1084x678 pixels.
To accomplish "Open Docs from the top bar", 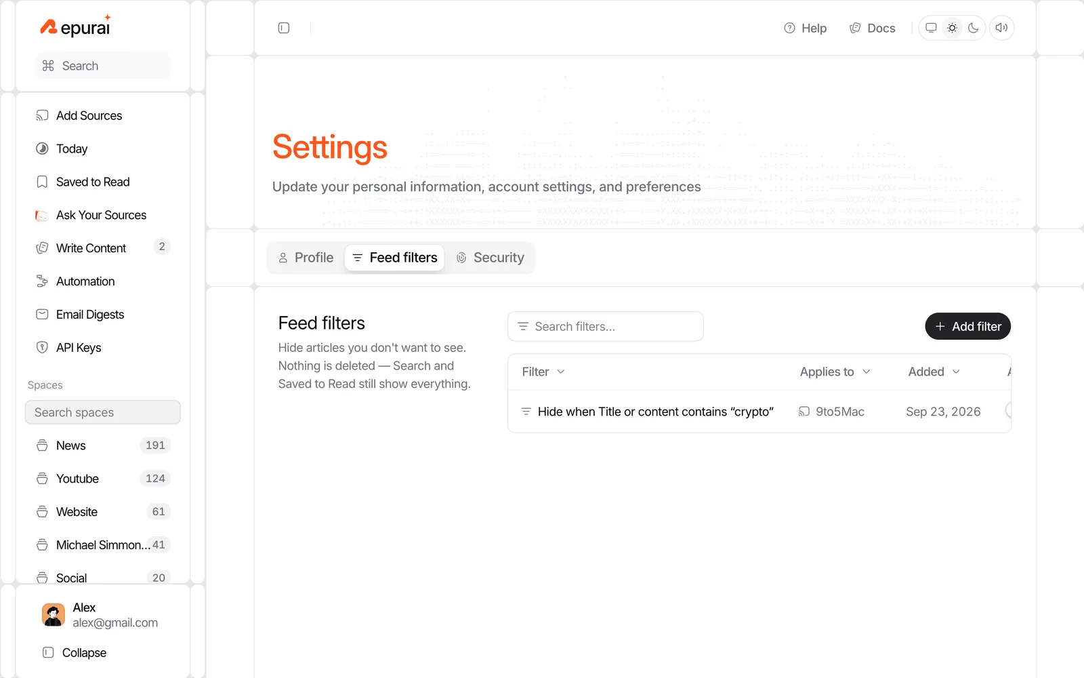I will (x=873, y=28).
